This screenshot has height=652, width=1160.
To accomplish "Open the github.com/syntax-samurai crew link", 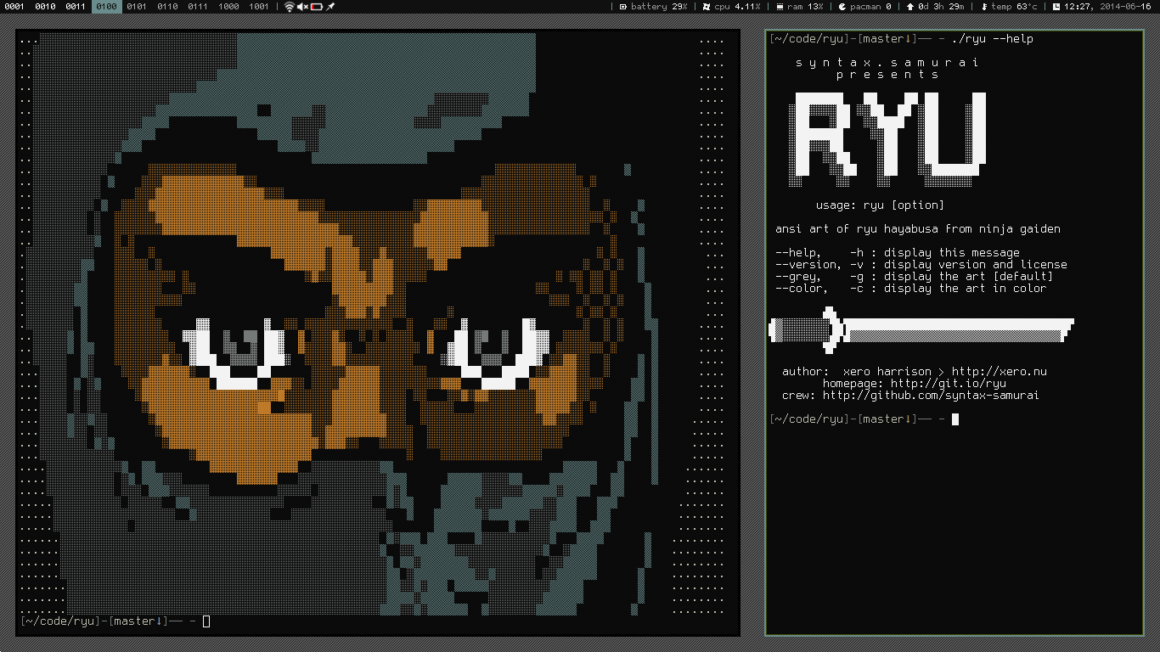I will click(932, 395).
